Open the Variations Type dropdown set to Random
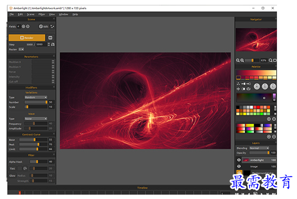297x199 pixels. tap(36, 97)
